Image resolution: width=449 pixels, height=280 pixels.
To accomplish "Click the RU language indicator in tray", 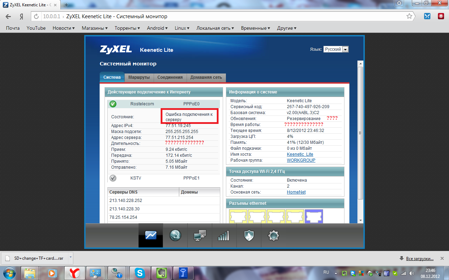I will click(x=326, y=272).
